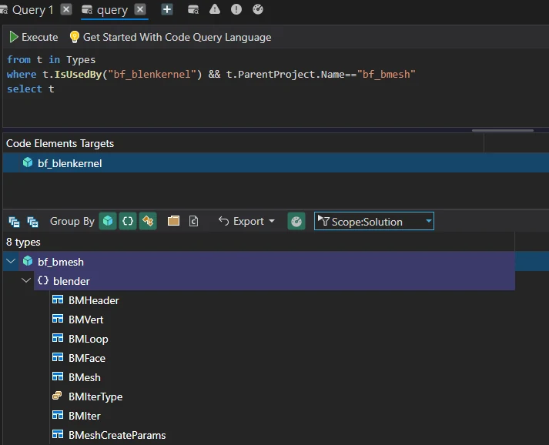
Task: Execute the code query
Action: click(33, 37)
